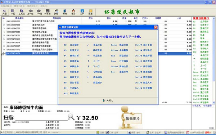Screen dimensions: 216x135
Task: Go to next group with 下一组 arrow
Action: 39,12
